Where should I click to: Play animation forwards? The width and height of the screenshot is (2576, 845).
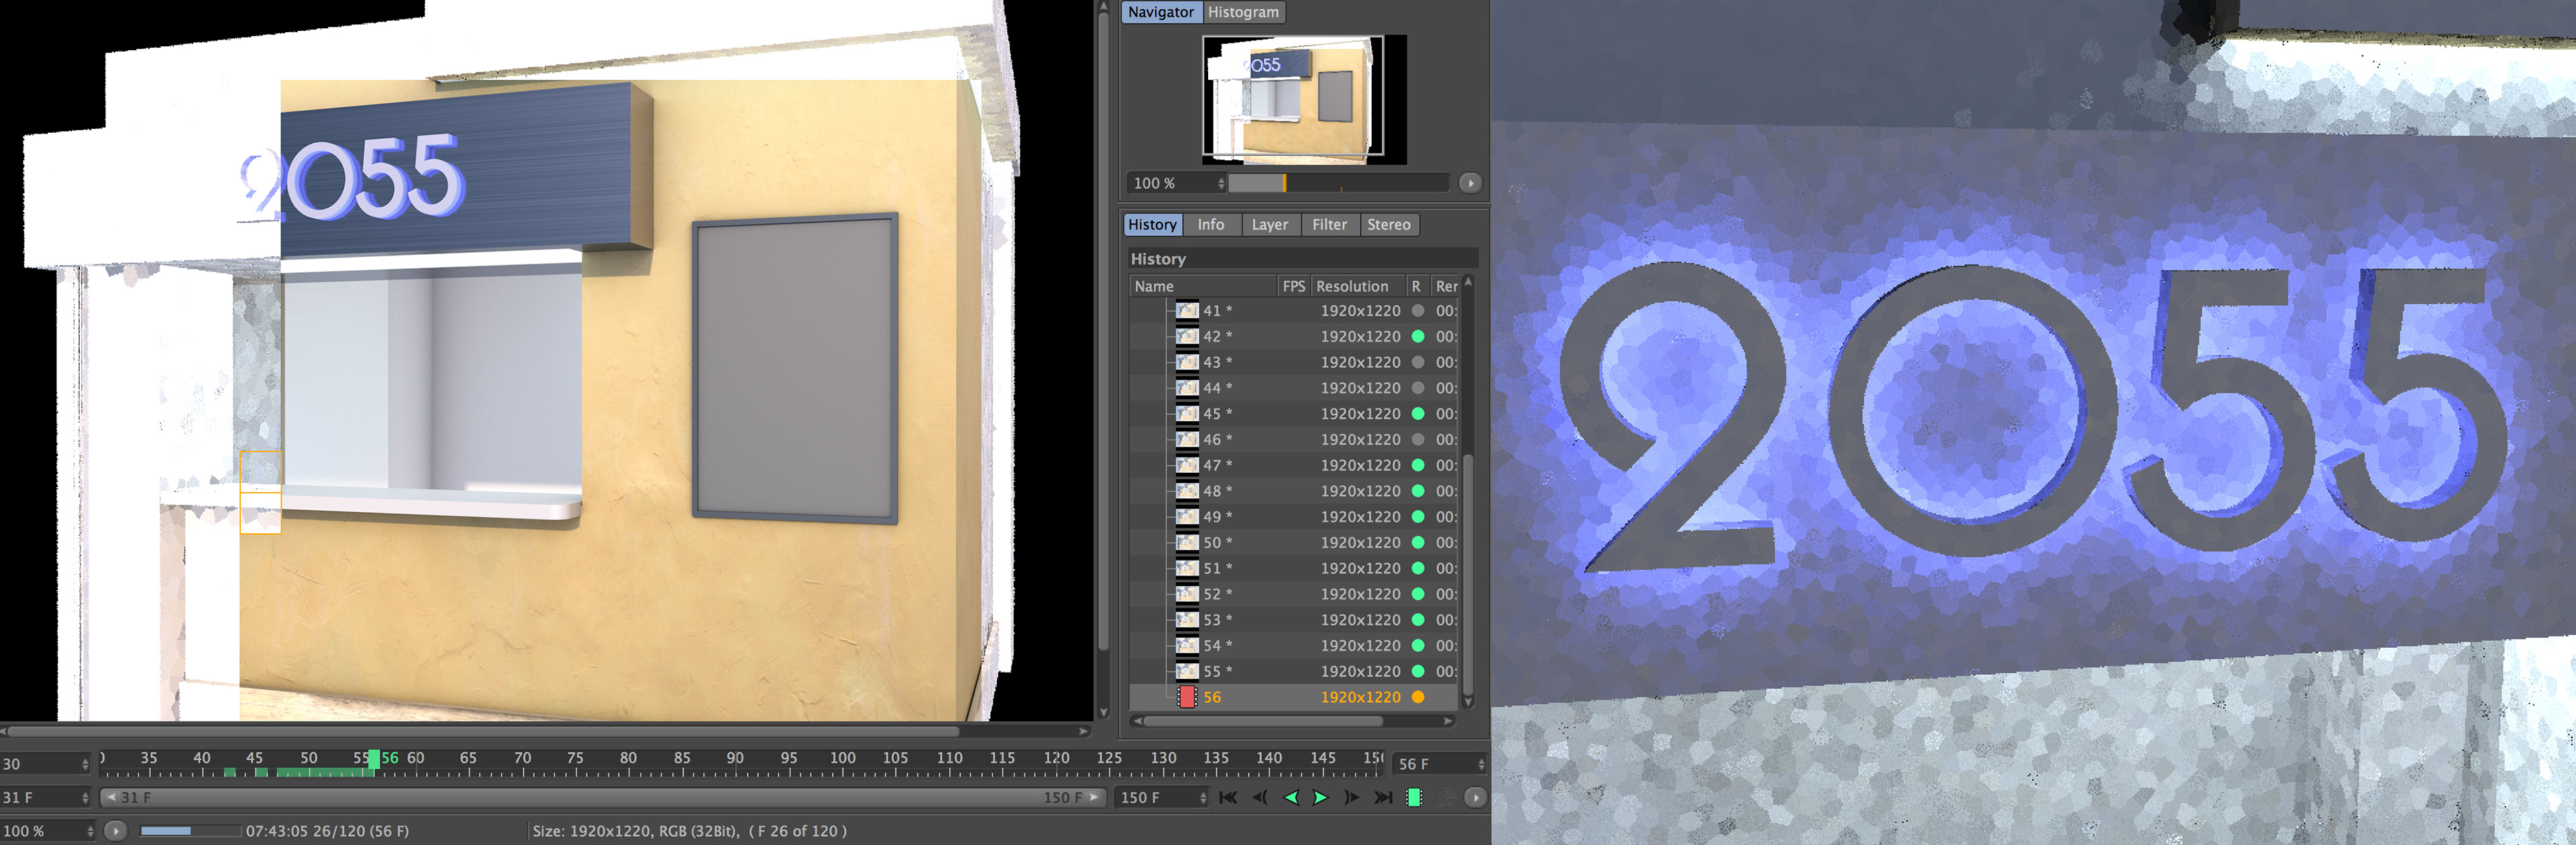click(x=1320, y=797)
